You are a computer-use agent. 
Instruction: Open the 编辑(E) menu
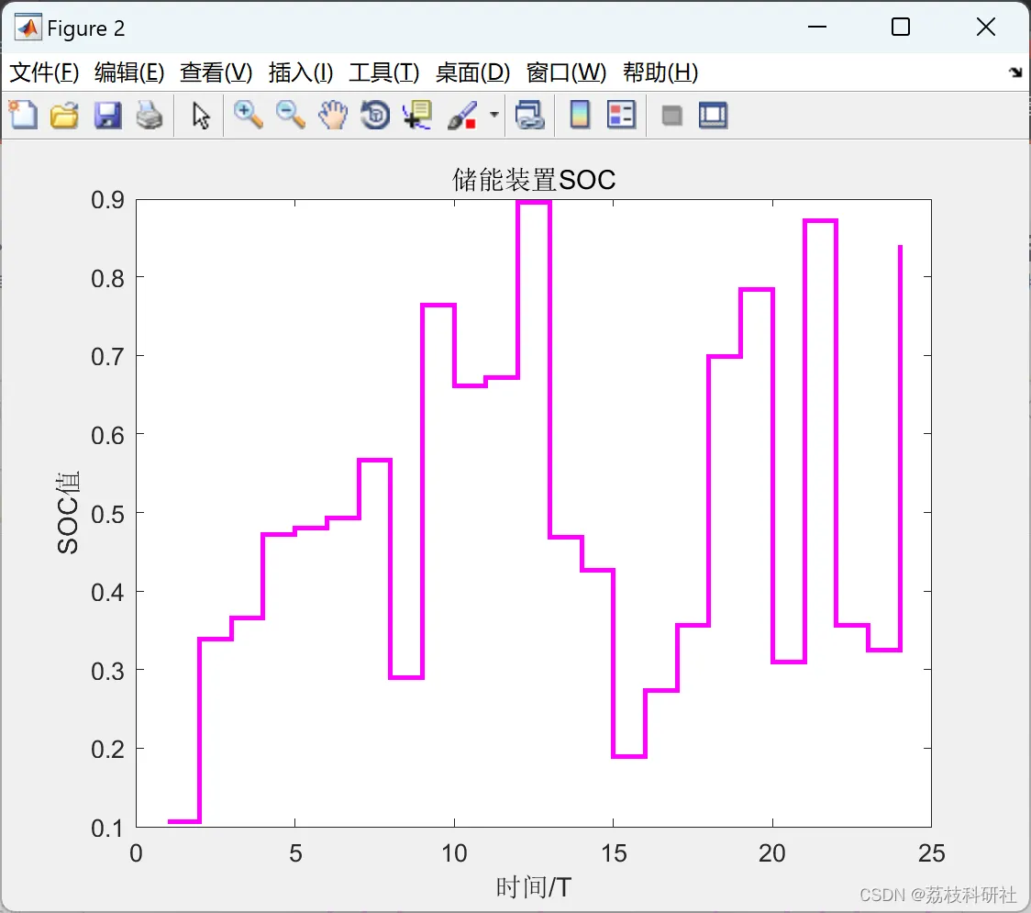click(x=128, y=72)
